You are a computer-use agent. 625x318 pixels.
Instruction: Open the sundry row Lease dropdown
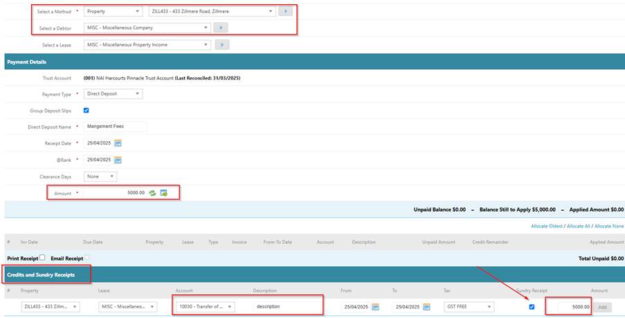tap(127, 307)
